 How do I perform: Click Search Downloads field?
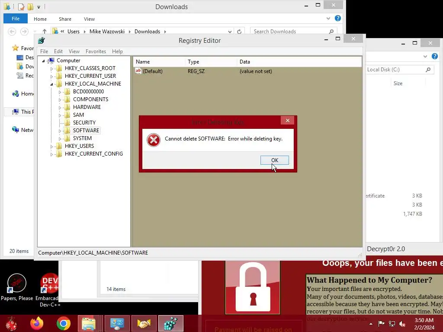coord(294,31)
